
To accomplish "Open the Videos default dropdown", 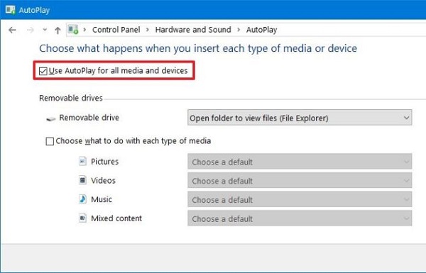I will pos(300,181).
